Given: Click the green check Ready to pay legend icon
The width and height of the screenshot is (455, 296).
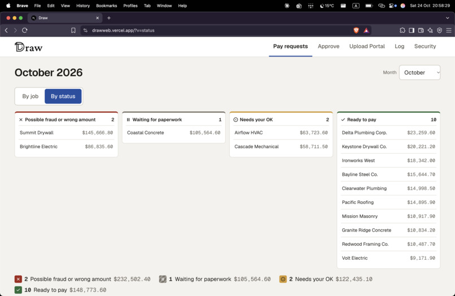Looking at the screenshot, I should [x=18, y=290].
